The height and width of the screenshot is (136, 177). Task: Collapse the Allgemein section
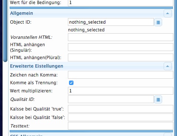(x=168, y=13)
